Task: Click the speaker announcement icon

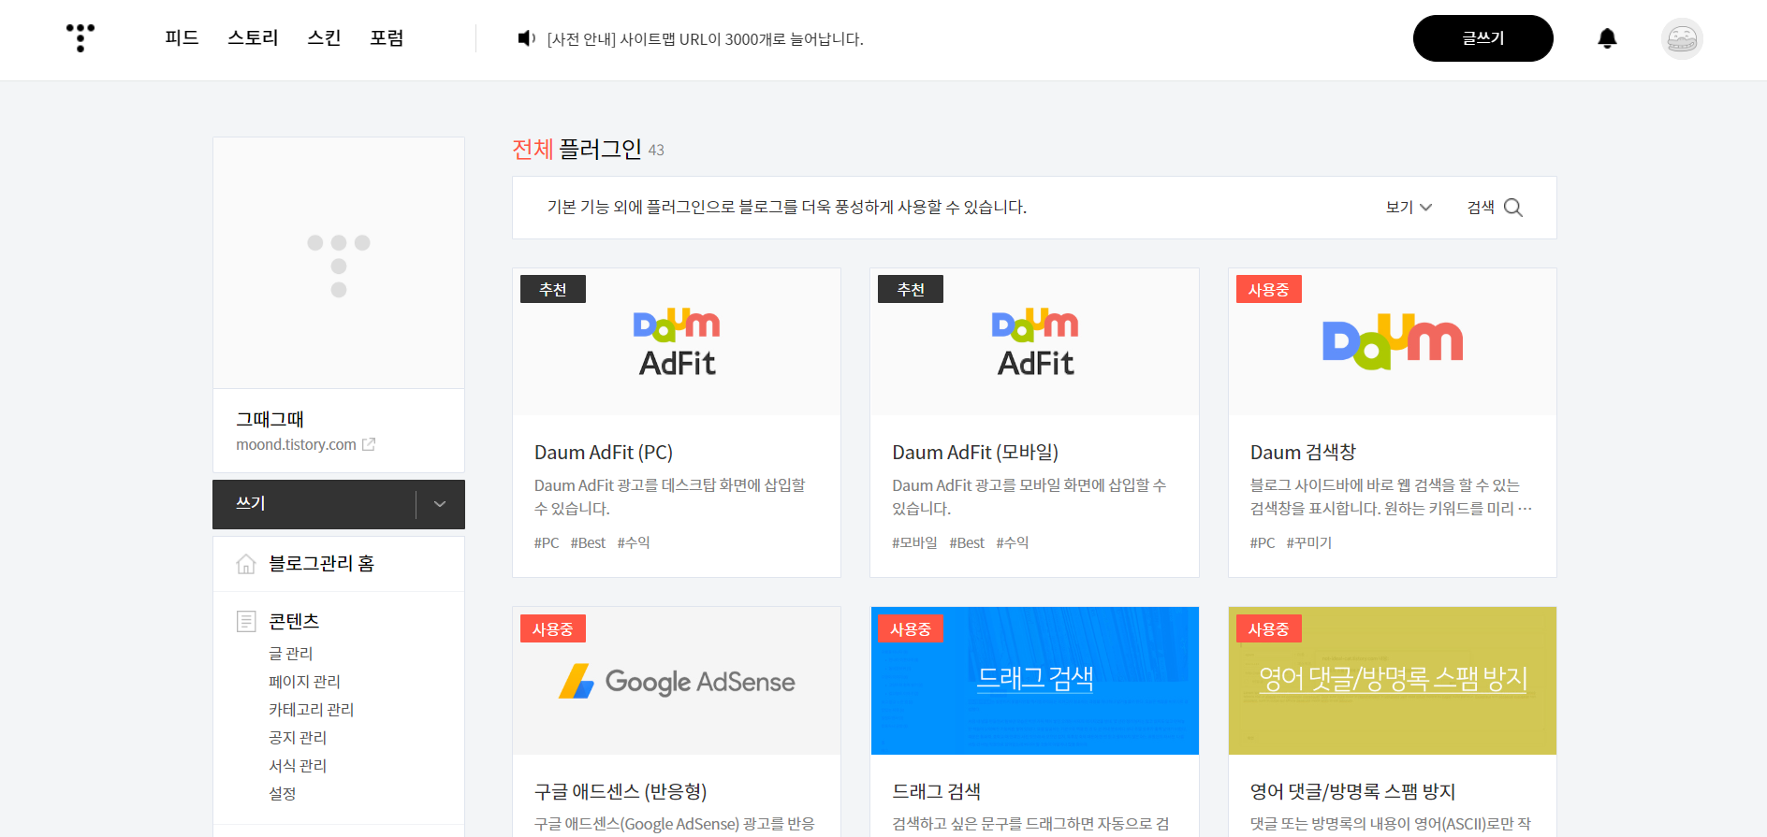Action: point(526,38)
